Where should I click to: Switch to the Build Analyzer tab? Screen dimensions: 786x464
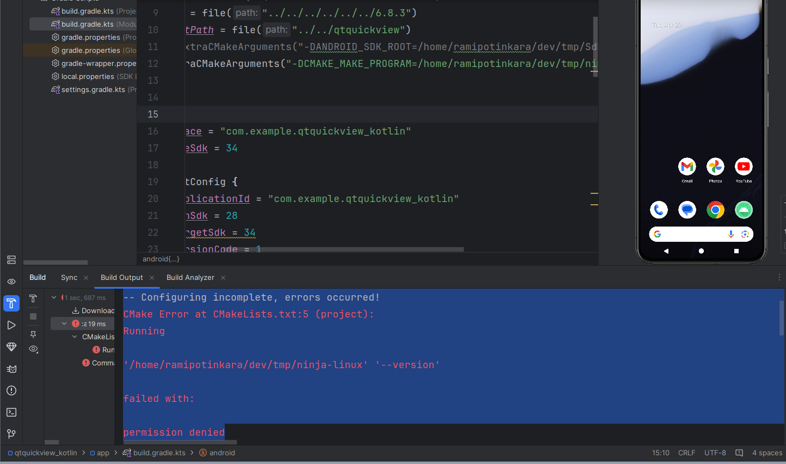point(191,277)
